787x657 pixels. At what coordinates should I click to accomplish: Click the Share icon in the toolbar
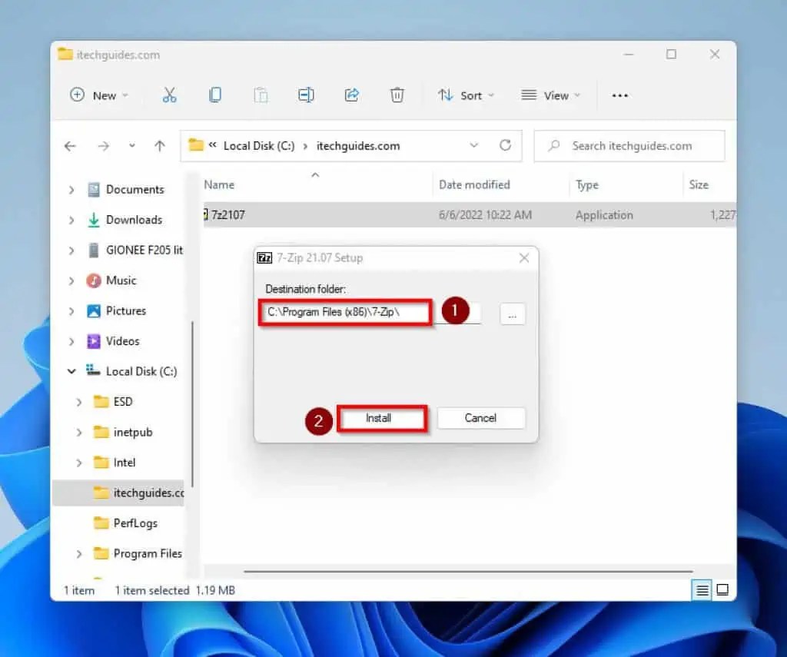pos(351,95)
